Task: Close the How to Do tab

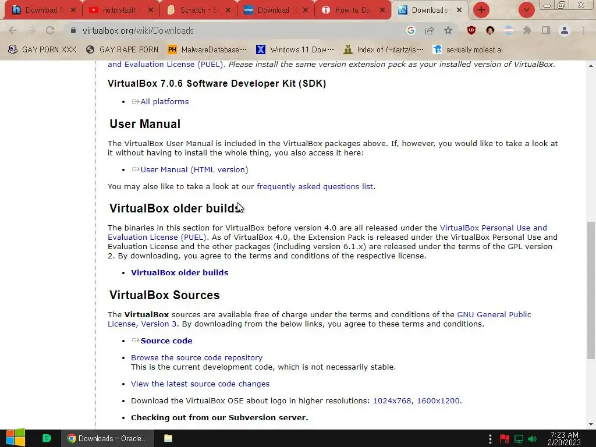Action: pos(383,10)
